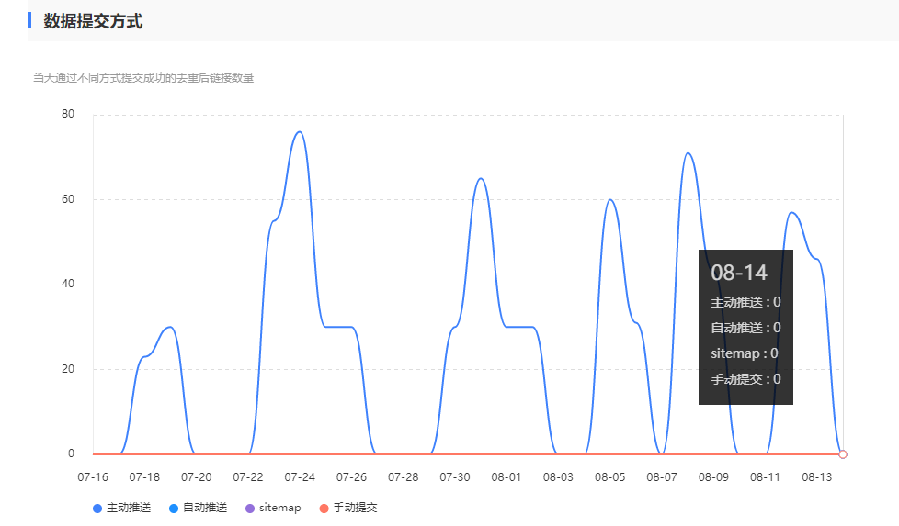Click the 40 y-axis value label
The height and width of the screenshot is (526, 899).
click(68, 284)
